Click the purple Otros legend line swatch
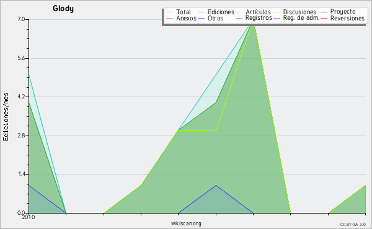The width and height of the screenshot is (372, 229). [201, 18]
